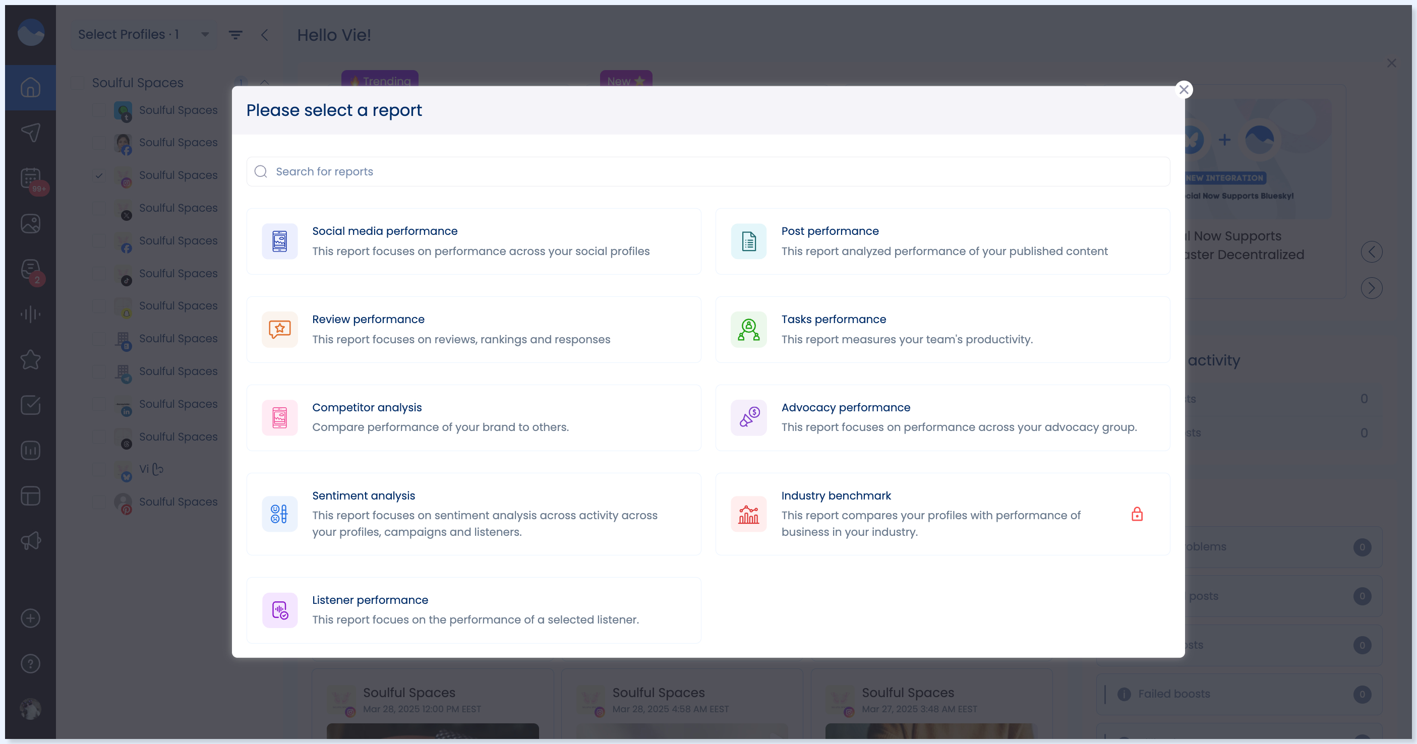The image size is (1417, 744).
Task: Collapse profiles panel with back arrow
Action: coord(265,35)
